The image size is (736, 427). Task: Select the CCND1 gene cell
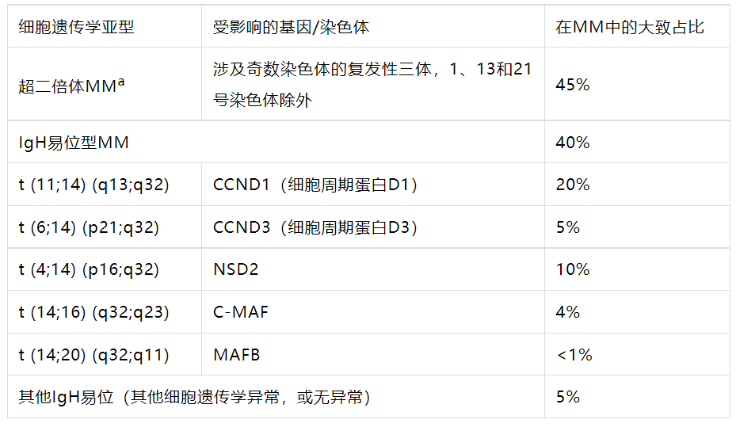pyautogui.click(x=315, y=185)
